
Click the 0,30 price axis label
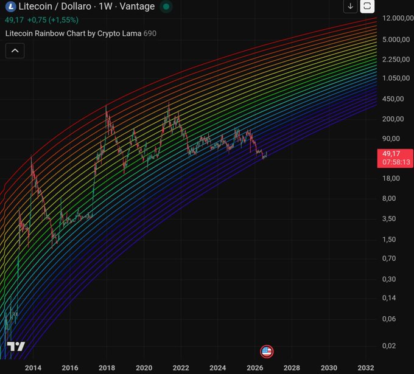pyautogui.click(x=389, y=279)
